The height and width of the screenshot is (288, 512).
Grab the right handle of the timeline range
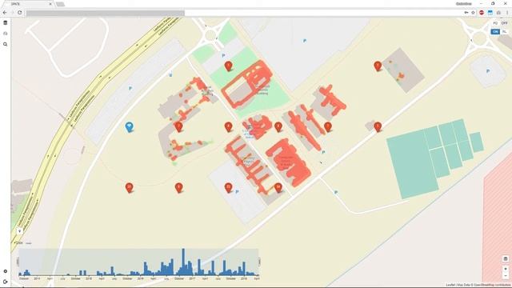pyautogui.click(x=259, y=262)
